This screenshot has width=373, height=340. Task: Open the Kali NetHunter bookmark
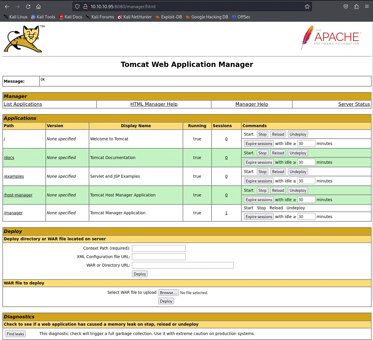click(x=135, y=17)
